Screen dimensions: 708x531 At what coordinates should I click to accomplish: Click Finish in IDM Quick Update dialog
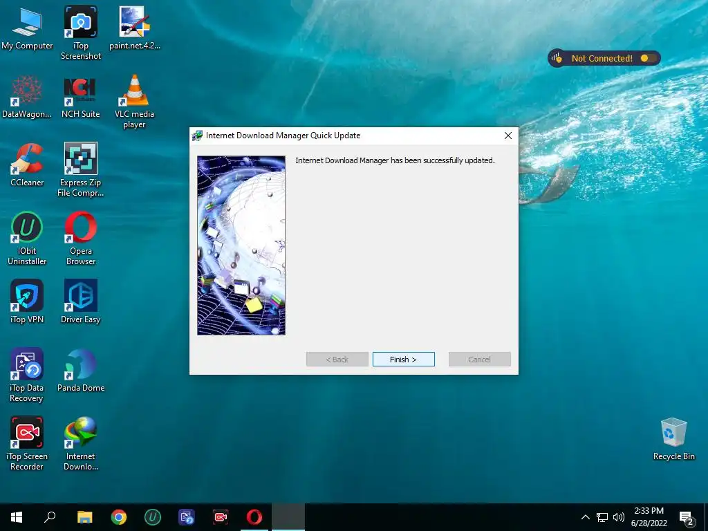click(404, 360)
